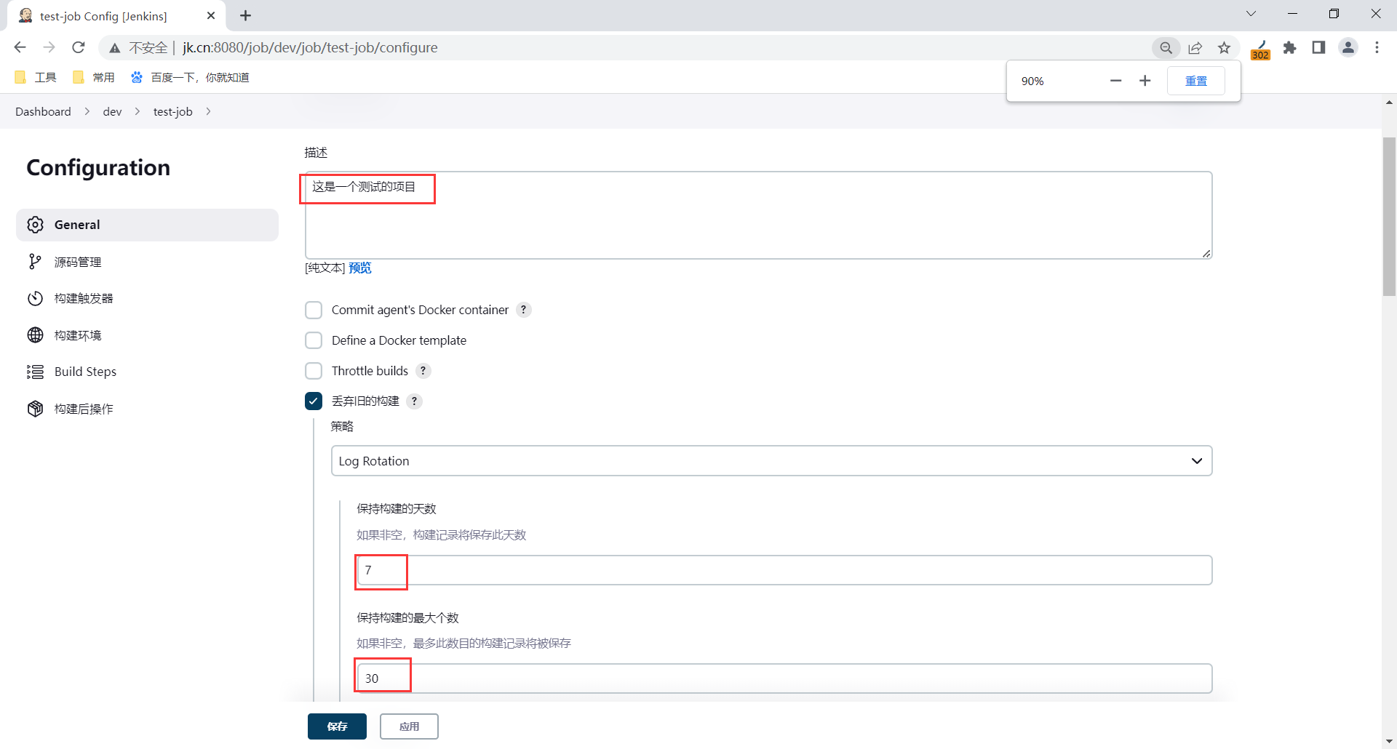The height and width of the screenshot is (749, 1397).
Task: Save the configuration with 保存 button
Action: point(337,726)
